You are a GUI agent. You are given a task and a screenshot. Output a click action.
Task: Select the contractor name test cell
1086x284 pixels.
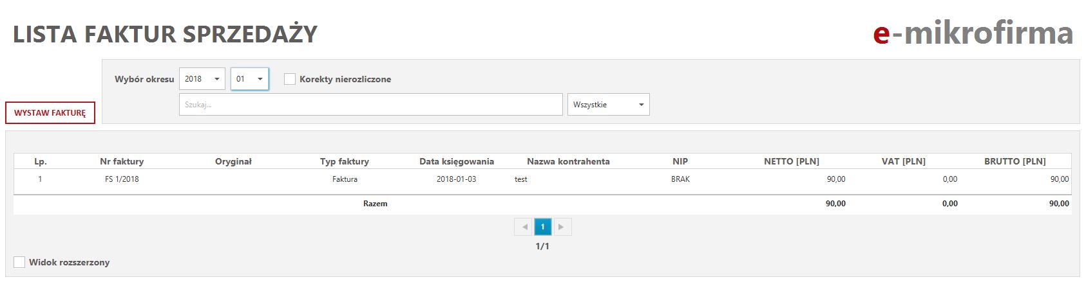[x=520, y=179]
